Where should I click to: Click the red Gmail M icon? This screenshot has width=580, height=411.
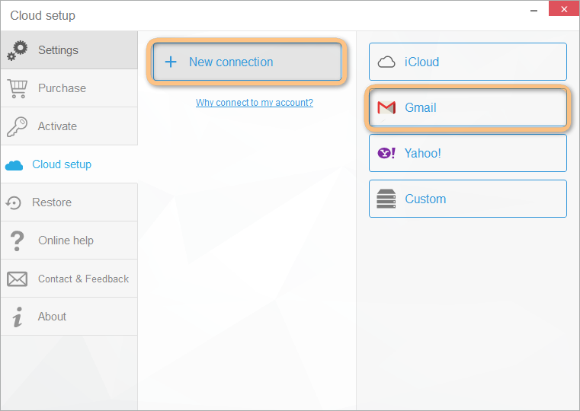pyautogui.click(x=386, y=107)
